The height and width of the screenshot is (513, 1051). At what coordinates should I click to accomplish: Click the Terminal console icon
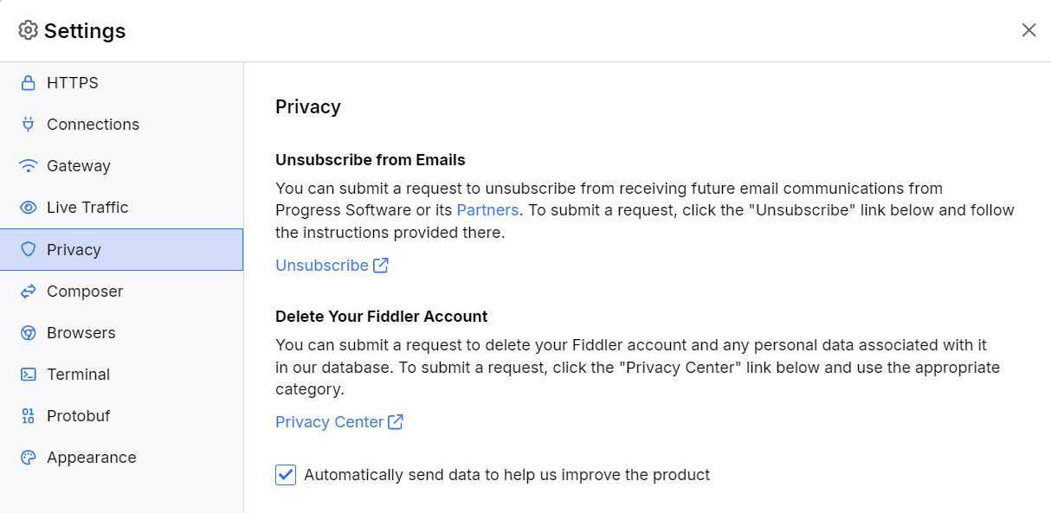[x=29, y=374]
